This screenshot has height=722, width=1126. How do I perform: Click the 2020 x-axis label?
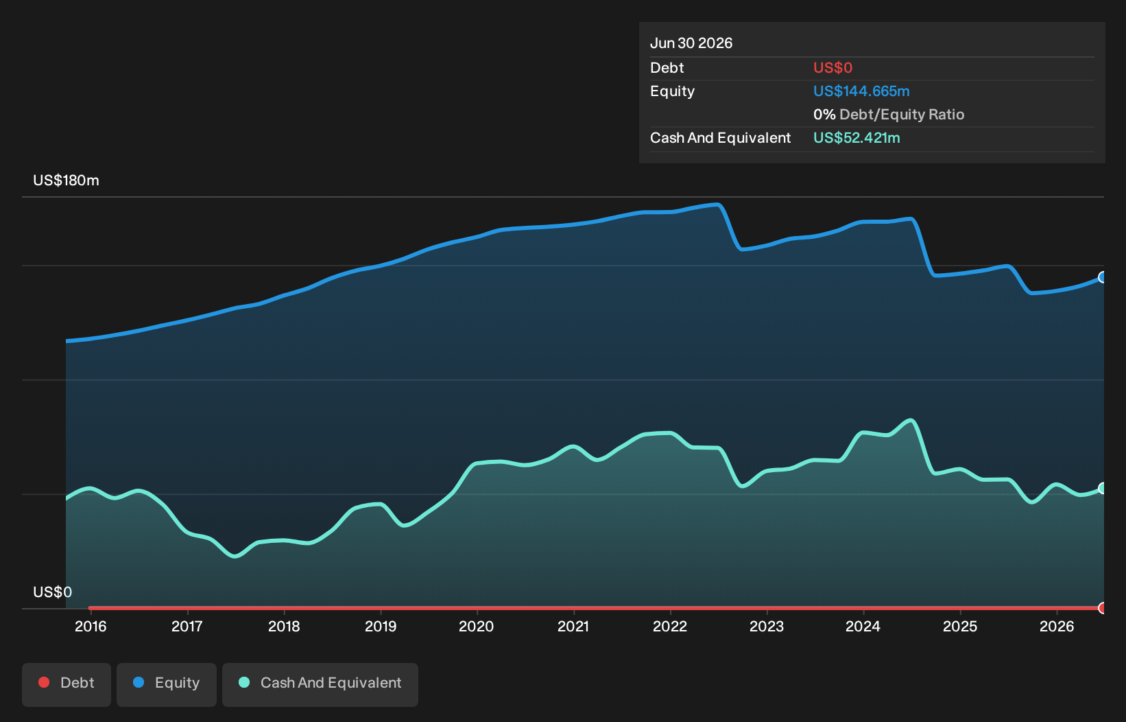[x=477, y=627]
